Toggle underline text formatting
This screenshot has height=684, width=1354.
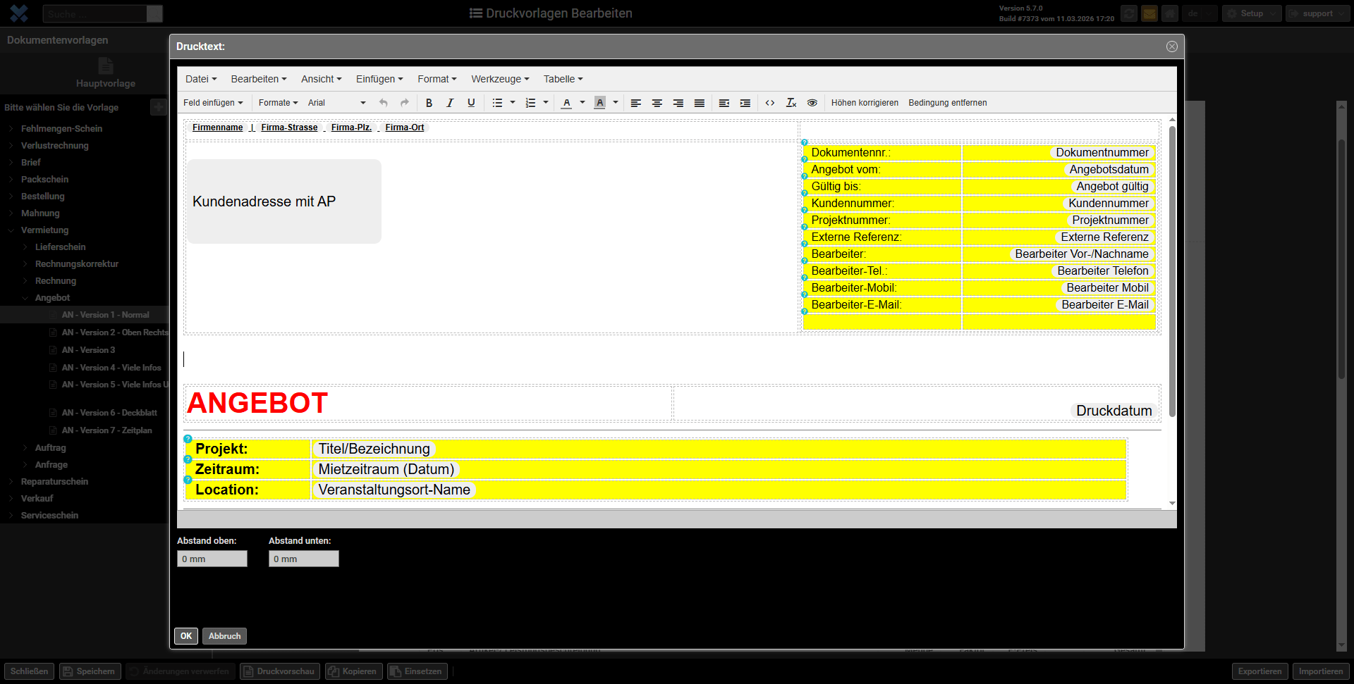471,103
